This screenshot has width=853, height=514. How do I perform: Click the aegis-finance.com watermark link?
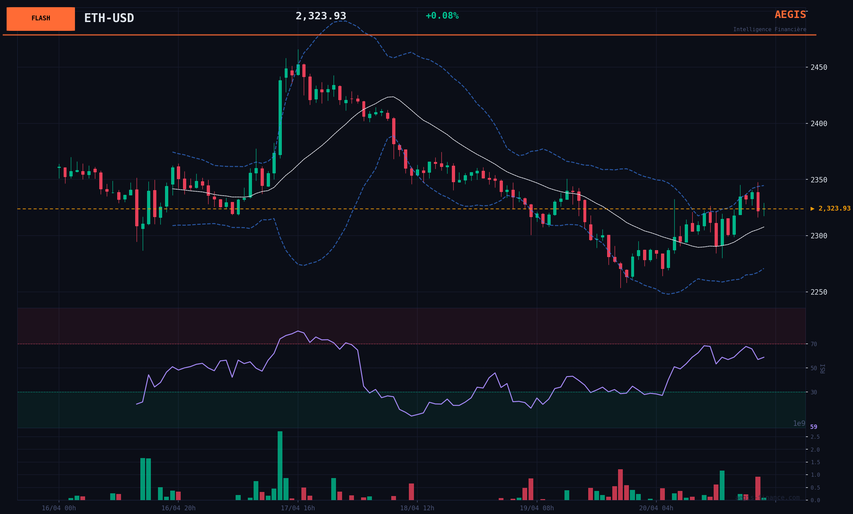point(767,498)
